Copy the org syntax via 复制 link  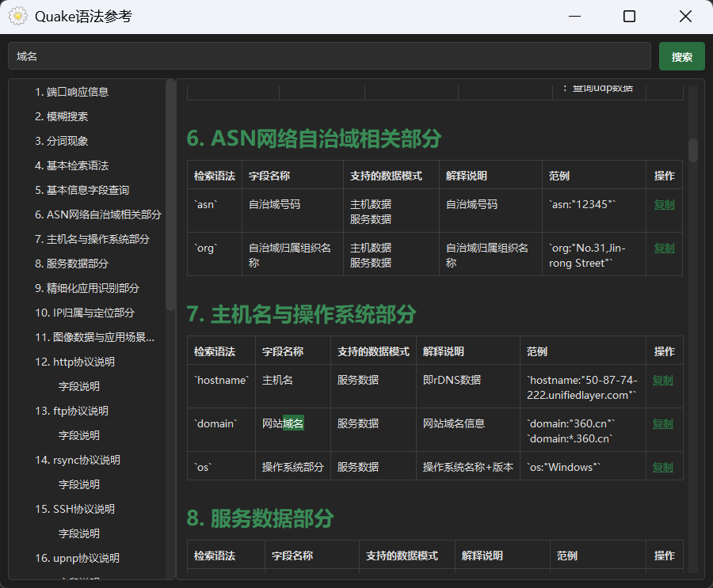pos(664,248)
